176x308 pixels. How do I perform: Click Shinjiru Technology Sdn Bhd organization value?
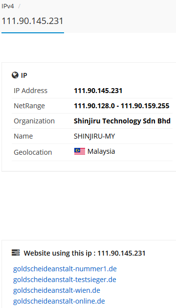pos(122,121)
